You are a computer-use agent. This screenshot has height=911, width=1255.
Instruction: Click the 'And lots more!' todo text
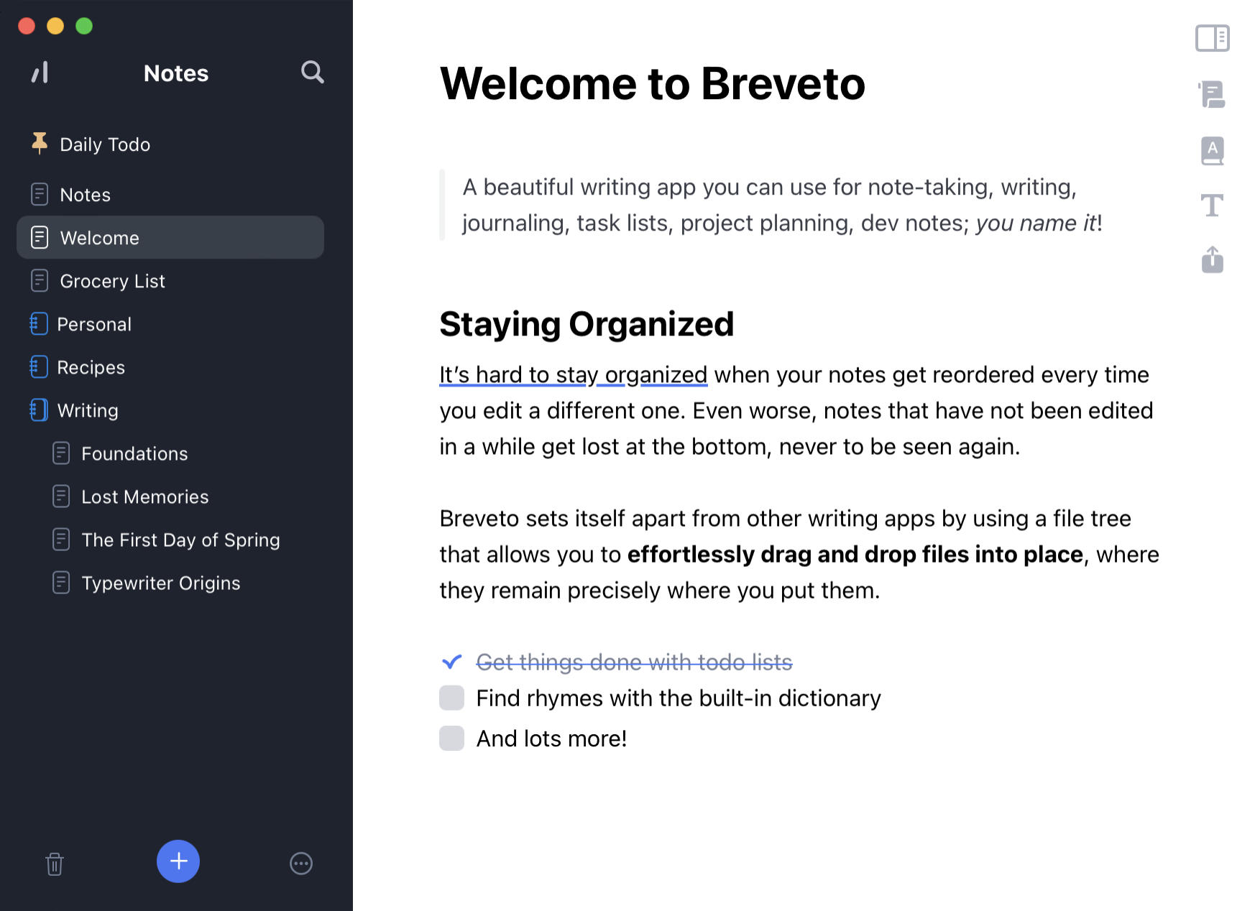coord(551,738)
